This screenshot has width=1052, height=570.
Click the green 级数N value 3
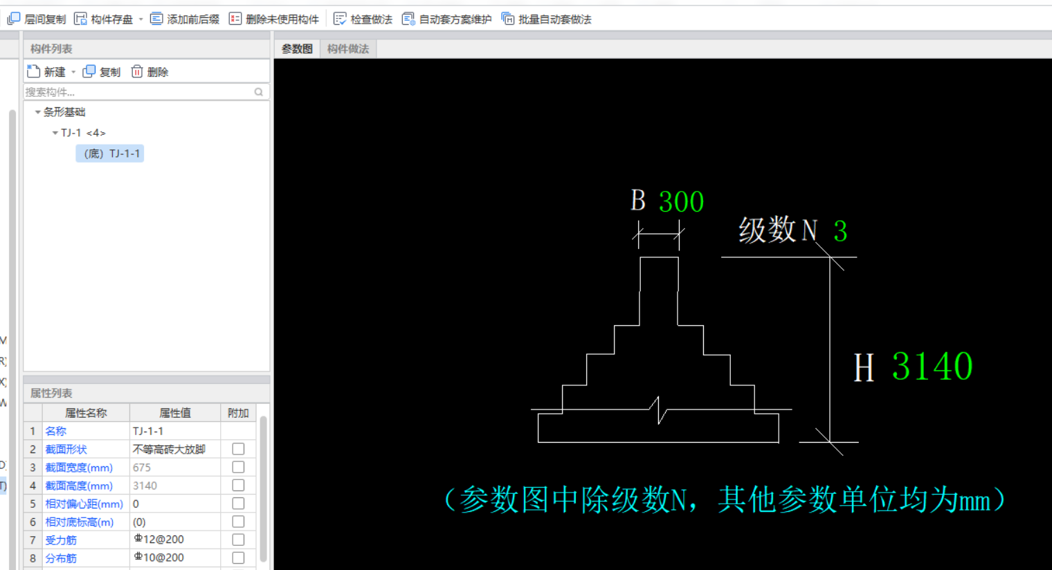pyautogui.click(x=840, y=231)
